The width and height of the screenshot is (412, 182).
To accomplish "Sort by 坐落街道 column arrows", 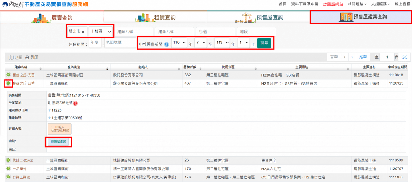I will pyautogui.click(x=107, y=69).
